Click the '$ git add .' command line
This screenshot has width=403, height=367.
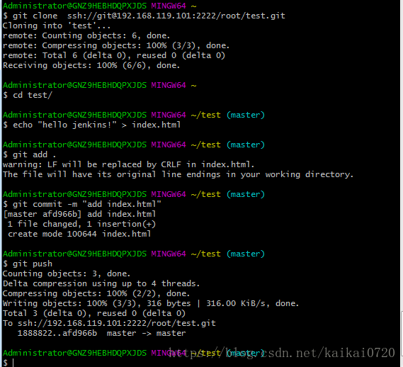pos(29,154)
